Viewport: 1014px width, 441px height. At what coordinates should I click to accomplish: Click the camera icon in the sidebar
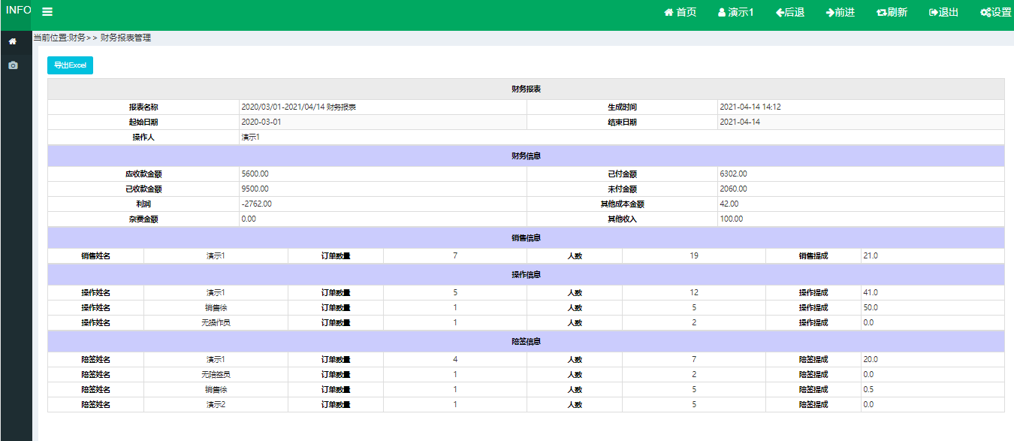click(13, 65)
